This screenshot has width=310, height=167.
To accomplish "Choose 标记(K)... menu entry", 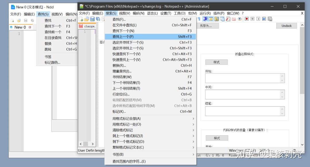I will point(150,111).
